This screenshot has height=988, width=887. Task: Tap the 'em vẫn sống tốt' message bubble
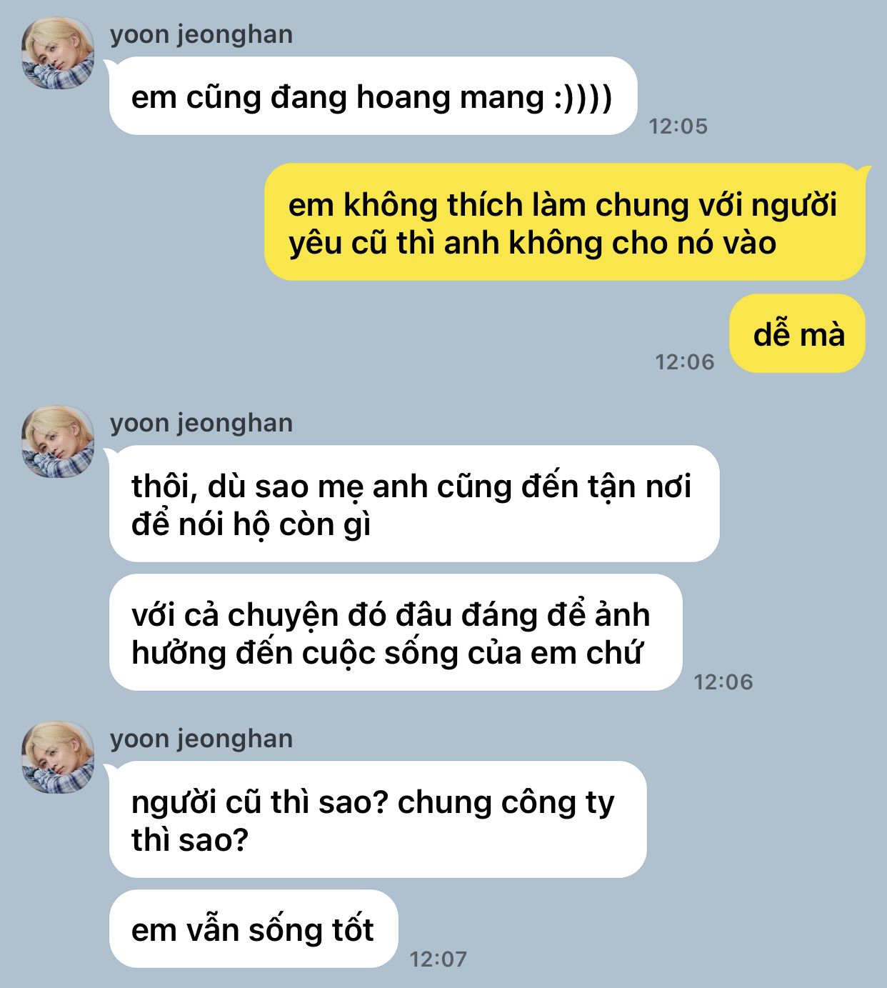254,929
